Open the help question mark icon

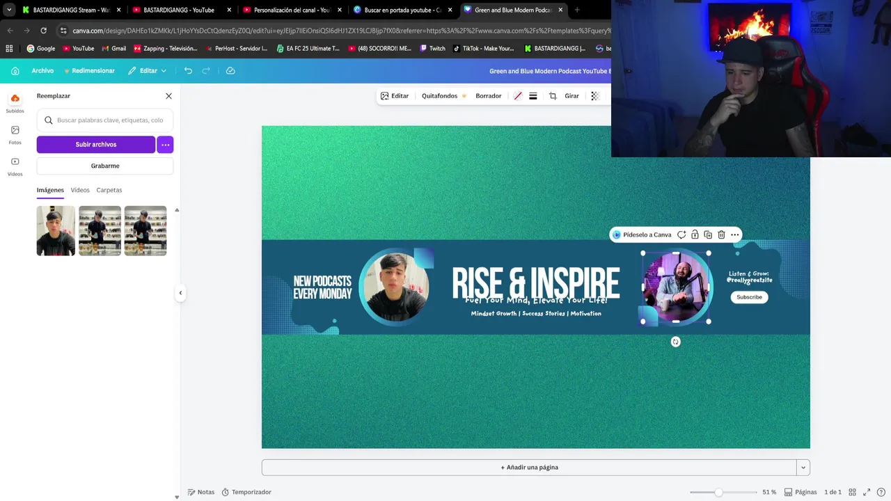[x=881, y=492]
